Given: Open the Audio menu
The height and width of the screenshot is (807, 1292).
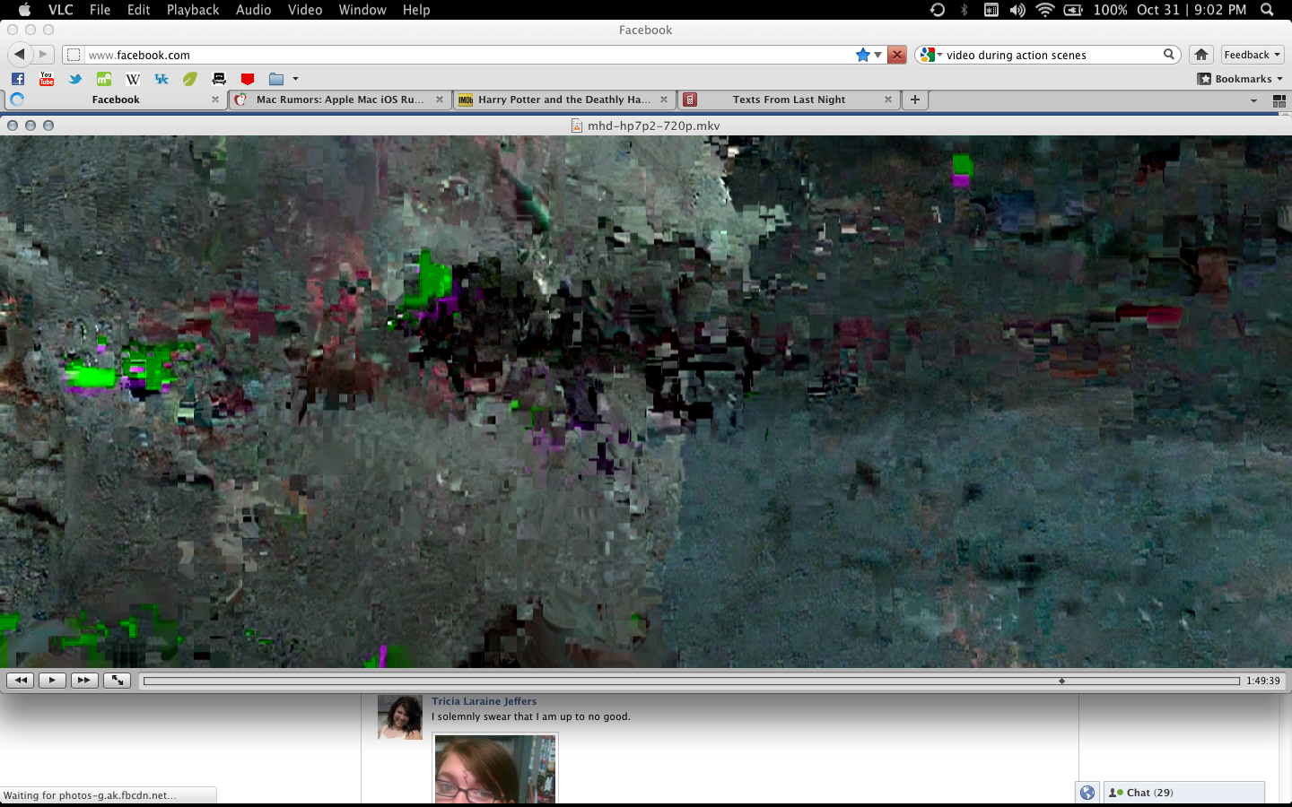Looking at the screenshot, I should (x=253, y=10).
